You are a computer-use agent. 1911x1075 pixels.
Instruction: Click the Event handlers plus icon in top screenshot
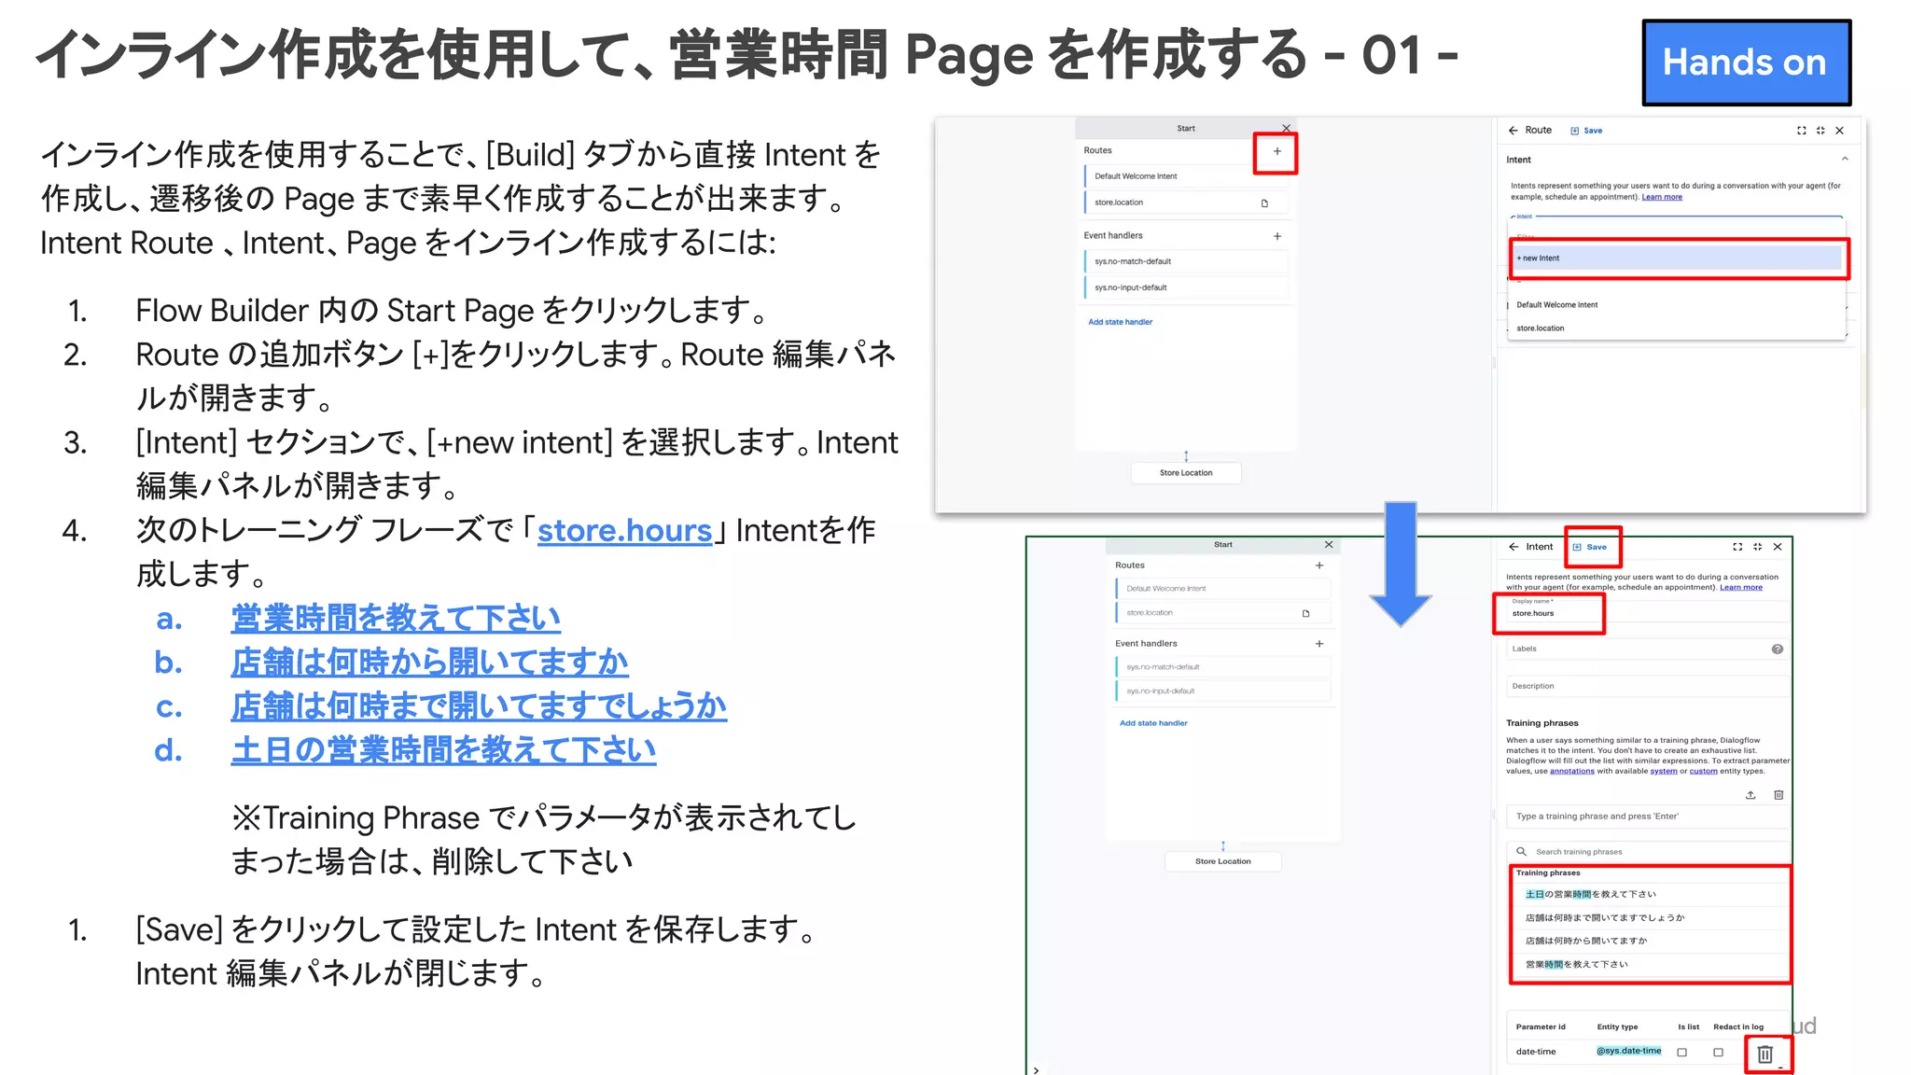1277,236
